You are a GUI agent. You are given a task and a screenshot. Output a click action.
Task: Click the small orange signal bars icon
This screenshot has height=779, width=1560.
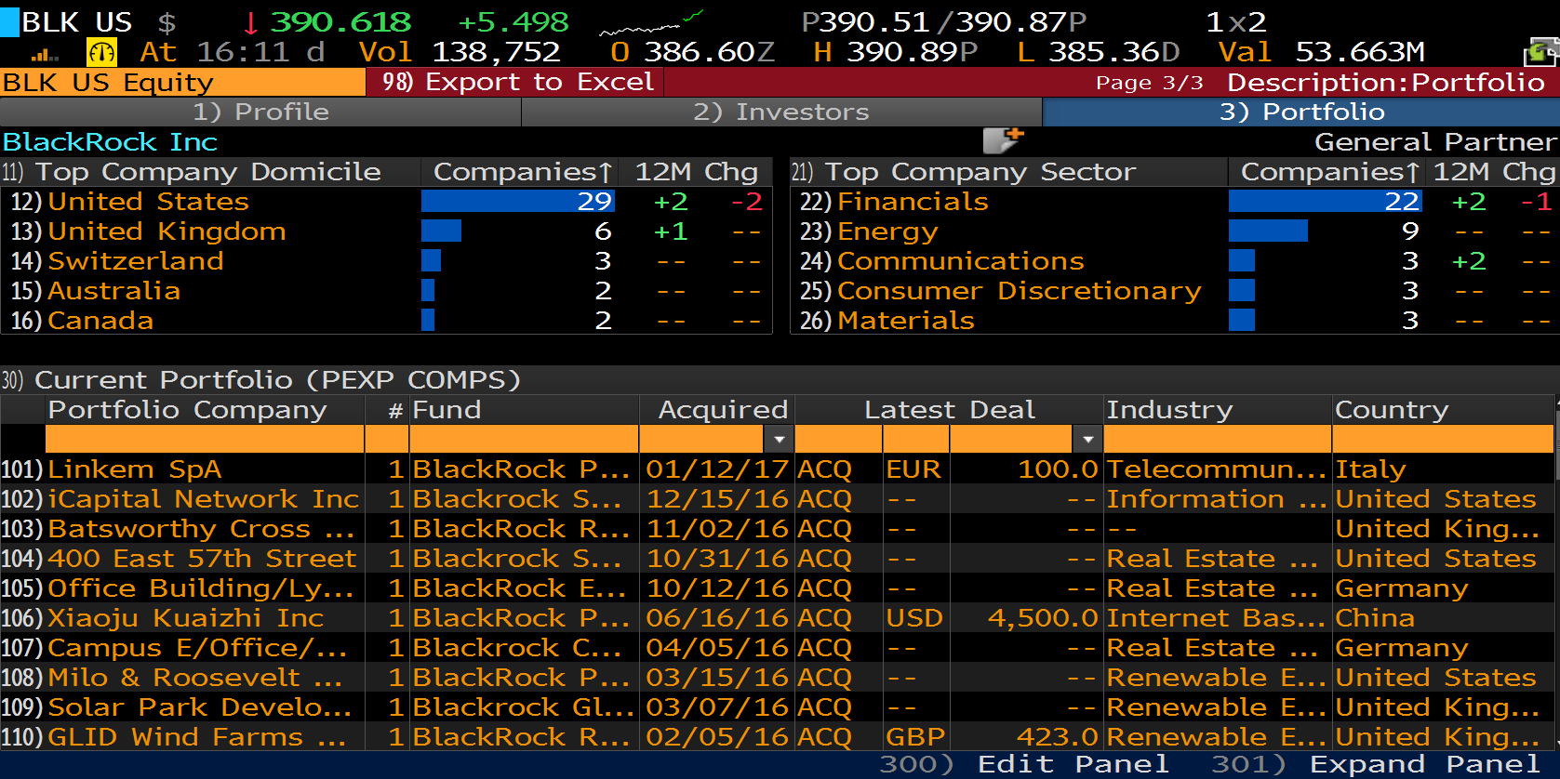coord(44,55)
